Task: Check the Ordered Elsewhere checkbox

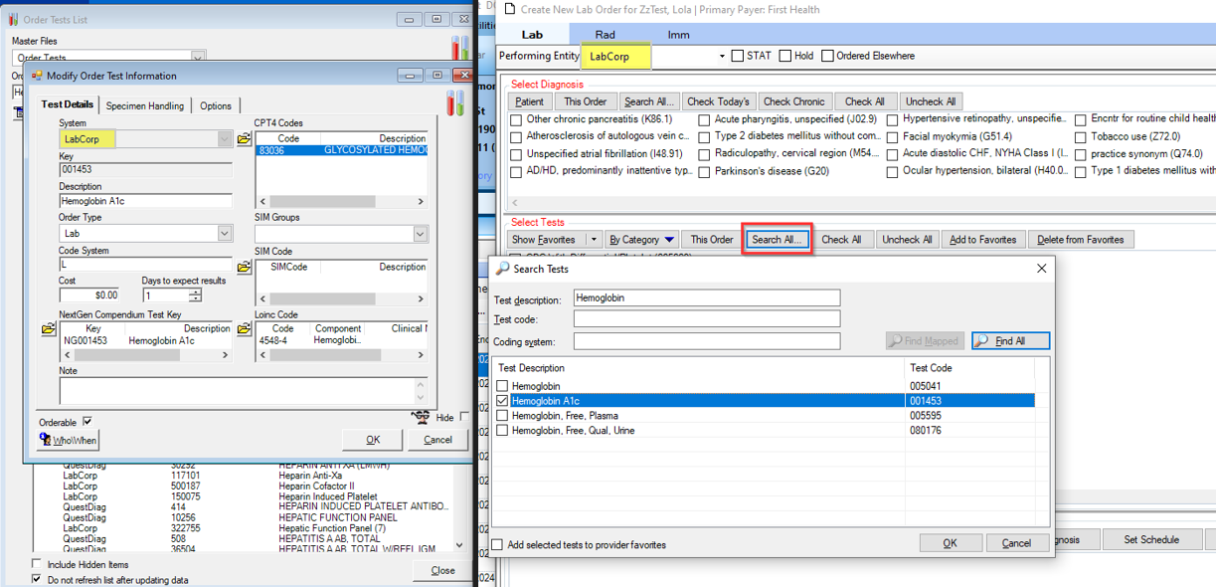Action: [x=827, y=56]
